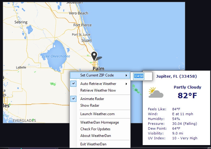Click the map location pin marker
The image size is (211, 149).
[94, 56]
